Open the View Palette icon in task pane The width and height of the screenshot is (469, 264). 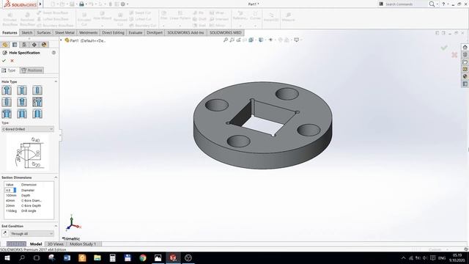pos(465,69)
